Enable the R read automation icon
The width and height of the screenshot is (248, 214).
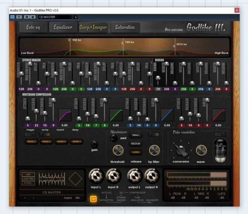[x=27, y=17]
